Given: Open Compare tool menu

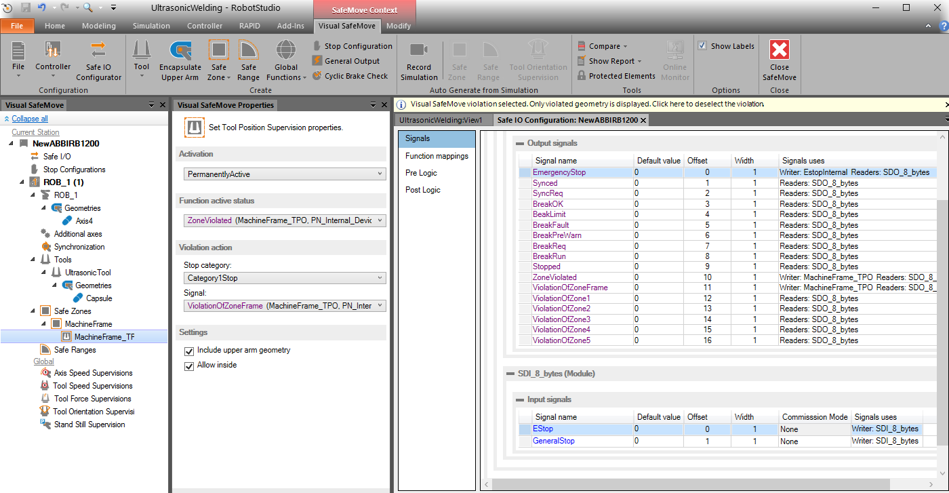Looking at the screenshot, I should pos(603,46).
